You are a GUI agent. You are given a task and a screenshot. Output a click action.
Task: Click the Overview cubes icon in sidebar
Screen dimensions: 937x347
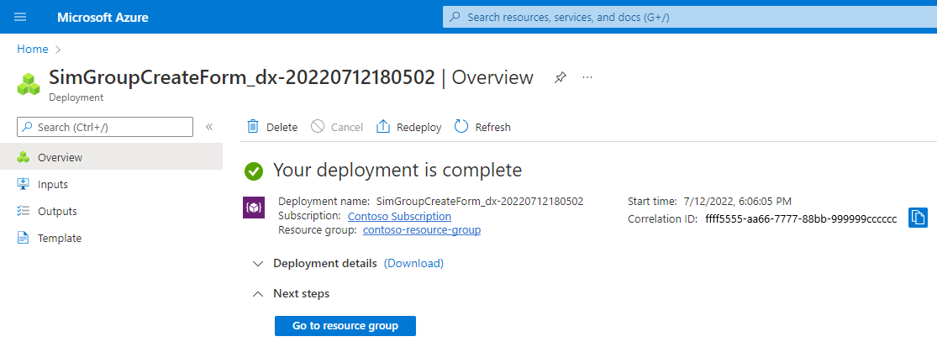(24, 158)
